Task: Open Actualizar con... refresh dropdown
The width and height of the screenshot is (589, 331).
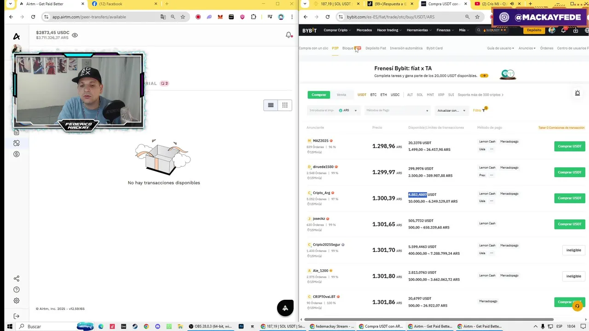Action: (451, 110)
